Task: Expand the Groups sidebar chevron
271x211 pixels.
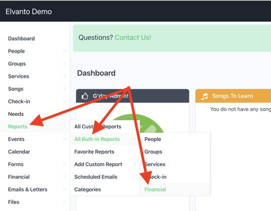Action: (x=64, y=64)
